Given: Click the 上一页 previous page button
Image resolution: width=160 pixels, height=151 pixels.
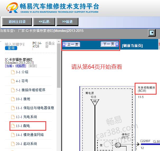Looking at the screenshot, I should (71, 44).
